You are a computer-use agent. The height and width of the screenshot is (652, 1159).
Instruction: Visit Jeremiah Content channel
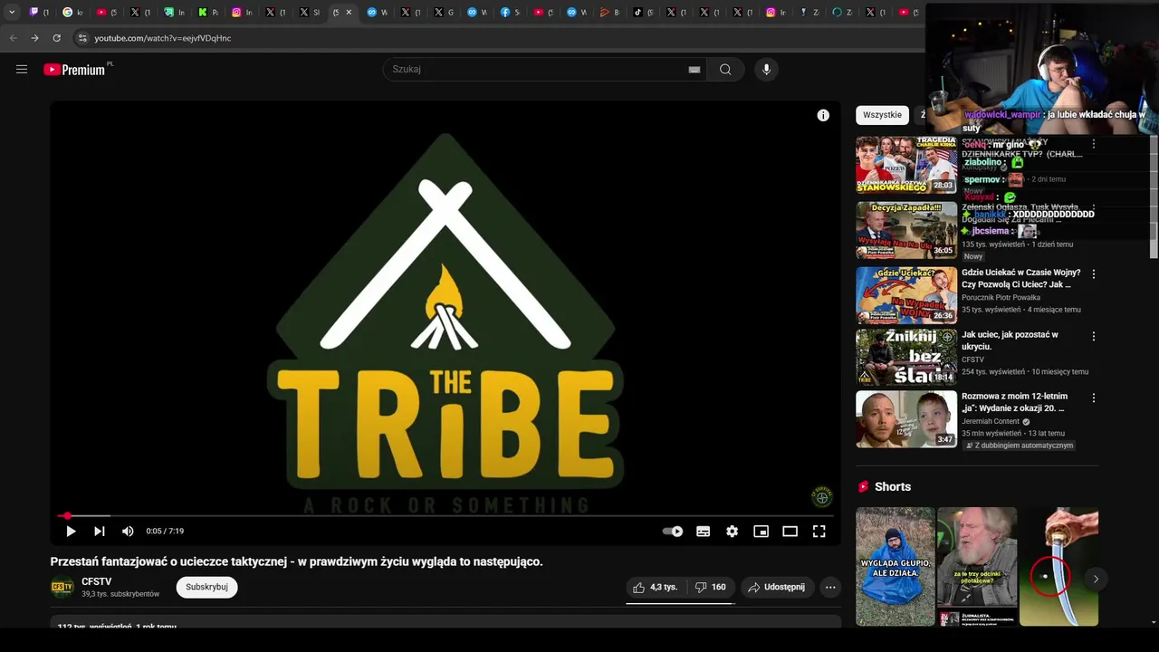pos(991,421)
